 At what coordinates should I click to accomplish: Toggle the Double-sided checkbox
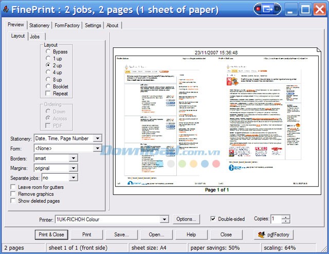point(213,219)
